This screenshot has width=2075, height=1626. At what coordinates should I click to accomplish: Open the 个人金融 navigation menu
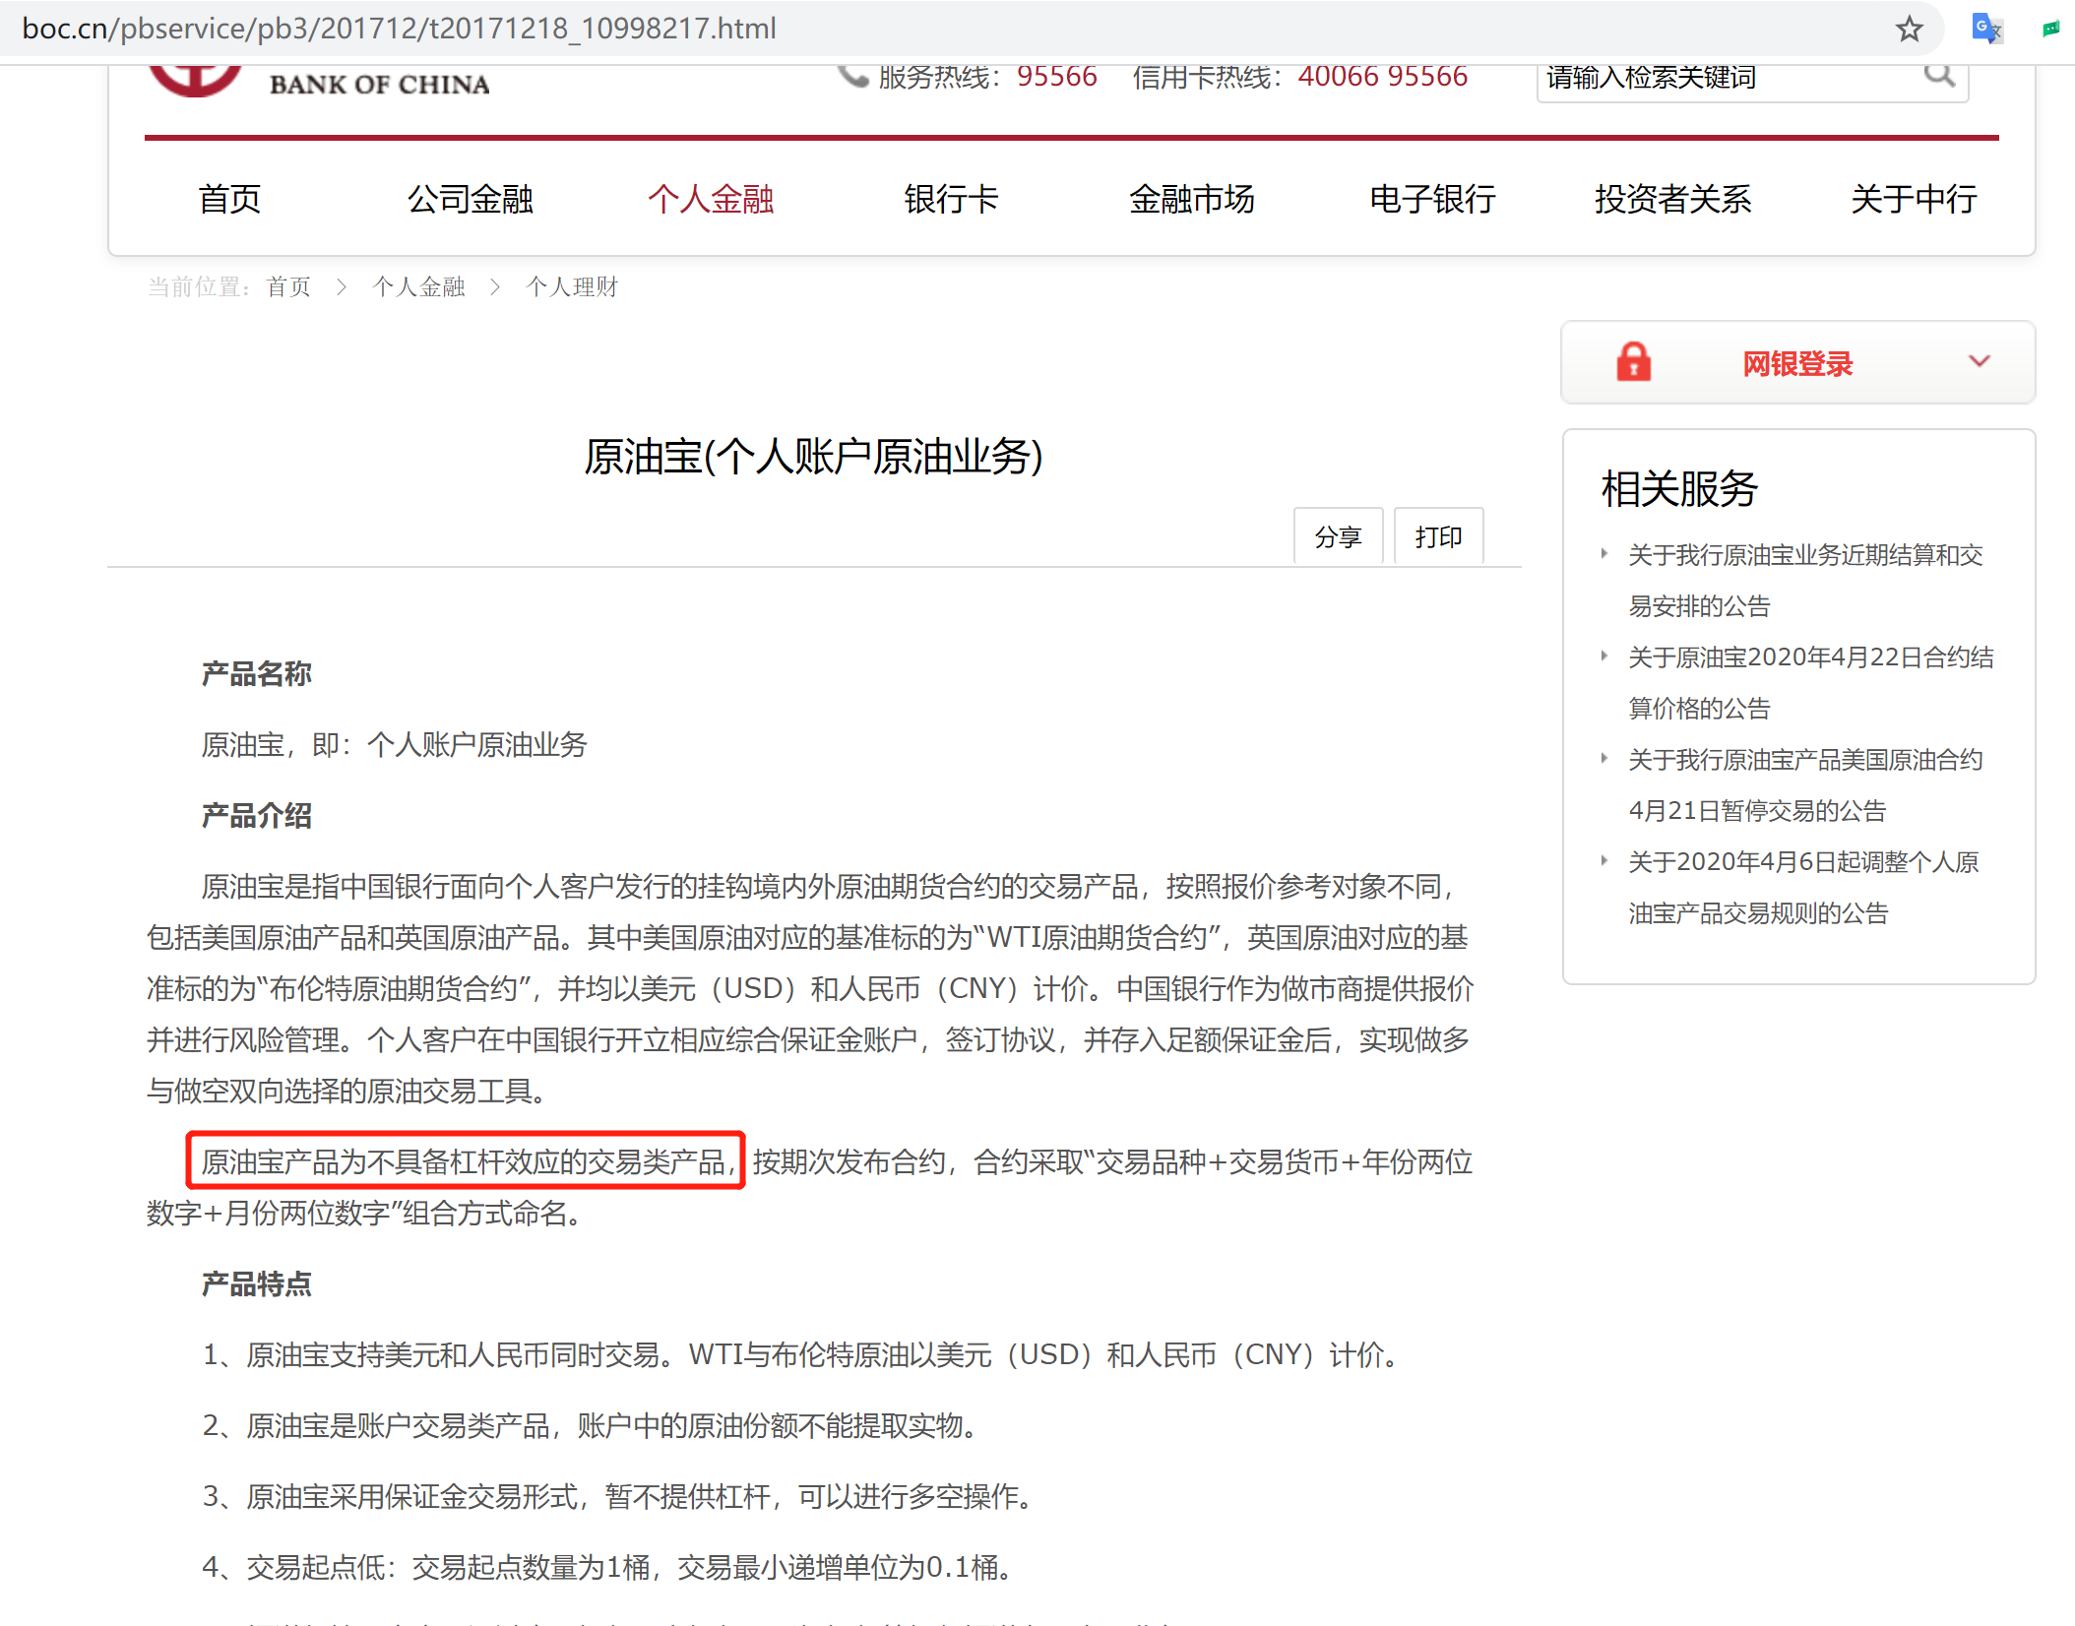[710, 199]
